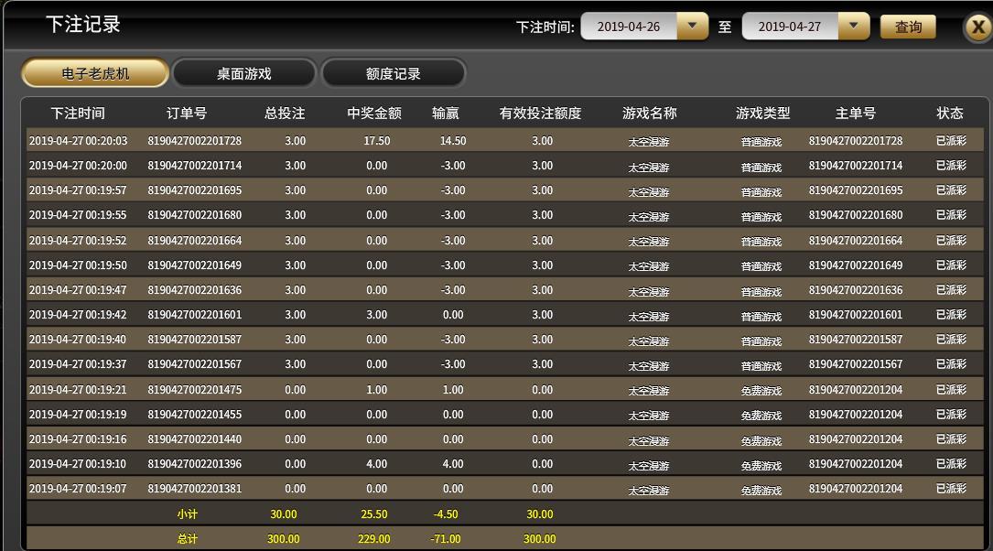This screenshot has height=551, width=993.
Task: Click the 中奖金额 column header
Action: pyautogui.click(x=374, y=113)
